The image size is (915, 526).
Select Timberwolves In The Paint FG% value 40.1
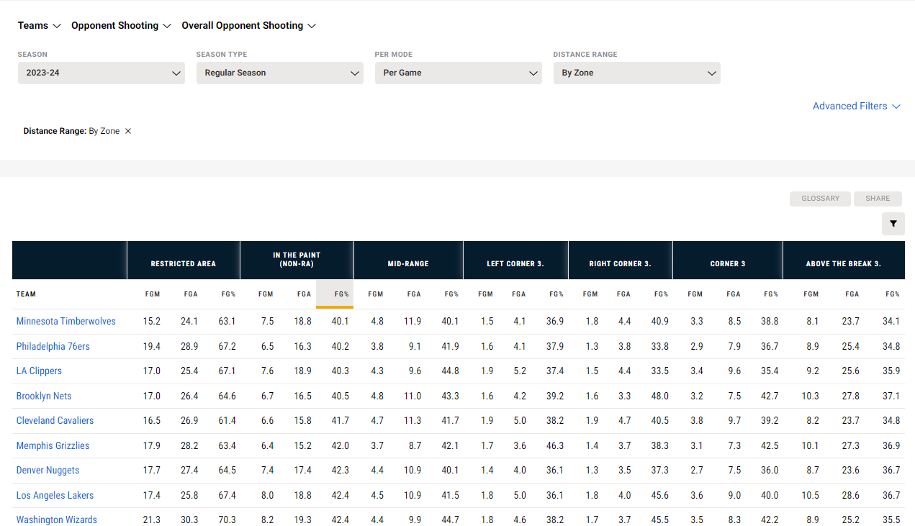point(341,322)
